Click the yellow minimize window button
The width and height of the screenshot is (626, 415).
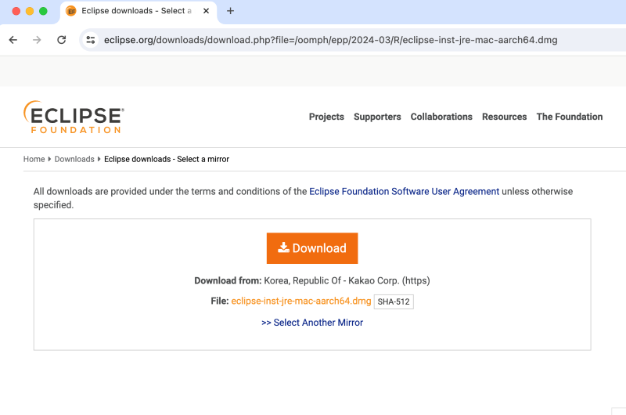click(x=30, y=11)
